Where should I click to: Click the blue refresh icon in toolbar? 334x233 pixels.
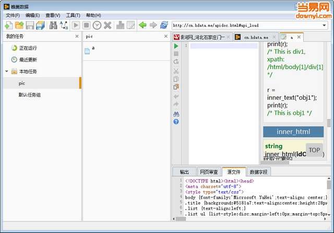point(164,25)
